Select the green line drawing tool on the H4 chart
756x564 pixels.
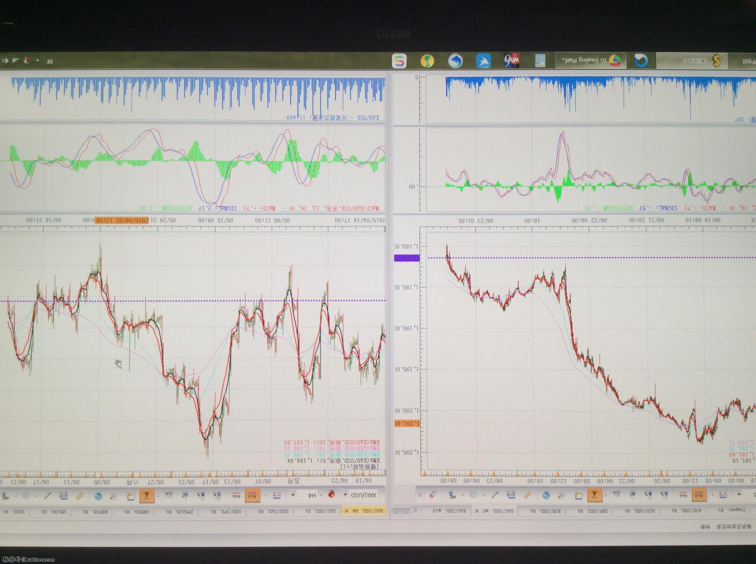[48, 496]
